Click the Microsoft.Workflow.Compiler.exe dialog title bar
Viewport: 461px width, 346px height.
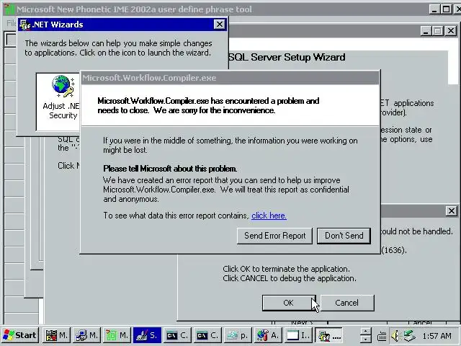[230, 78]
